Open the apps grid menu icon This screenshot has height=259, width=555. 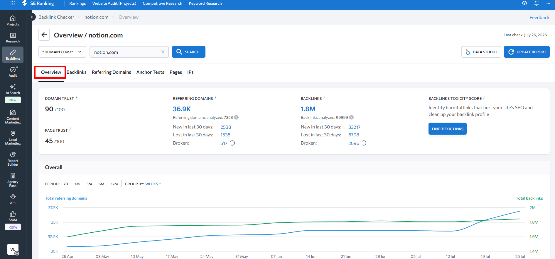pos(13,3)
